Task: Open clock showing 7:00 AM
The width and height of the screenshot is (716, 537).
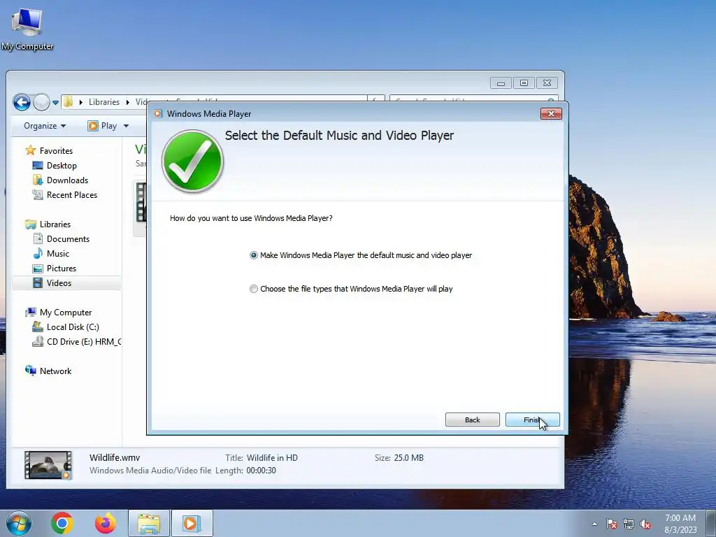Action: pos(680,524)
